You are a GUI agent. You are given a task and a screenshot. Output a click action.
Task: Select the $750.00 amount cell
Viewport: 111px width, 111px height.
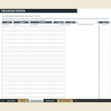60,25
